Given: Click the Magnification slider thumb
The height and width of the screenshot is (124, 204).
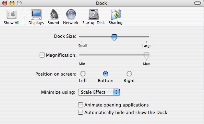Looking at the screenshot, I should click(x=146, y=56).
